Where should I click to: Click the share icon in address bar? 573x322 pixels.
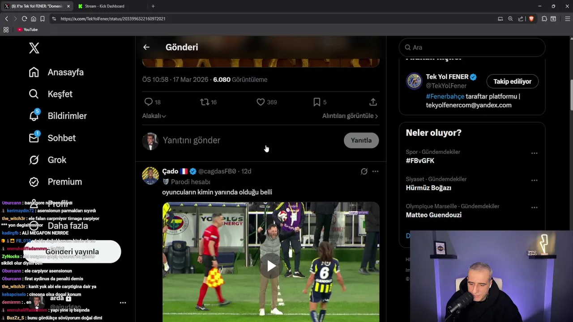click(x=521, y=19)
